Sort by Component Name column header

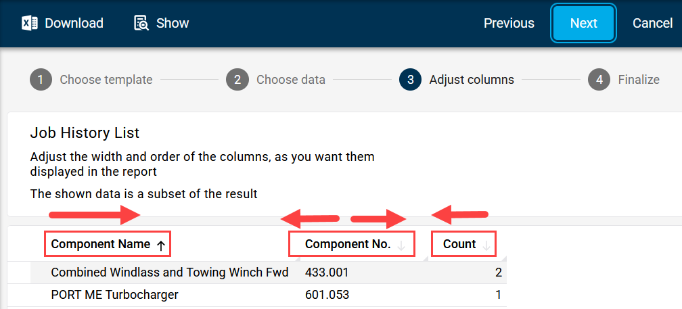[100, 244]
